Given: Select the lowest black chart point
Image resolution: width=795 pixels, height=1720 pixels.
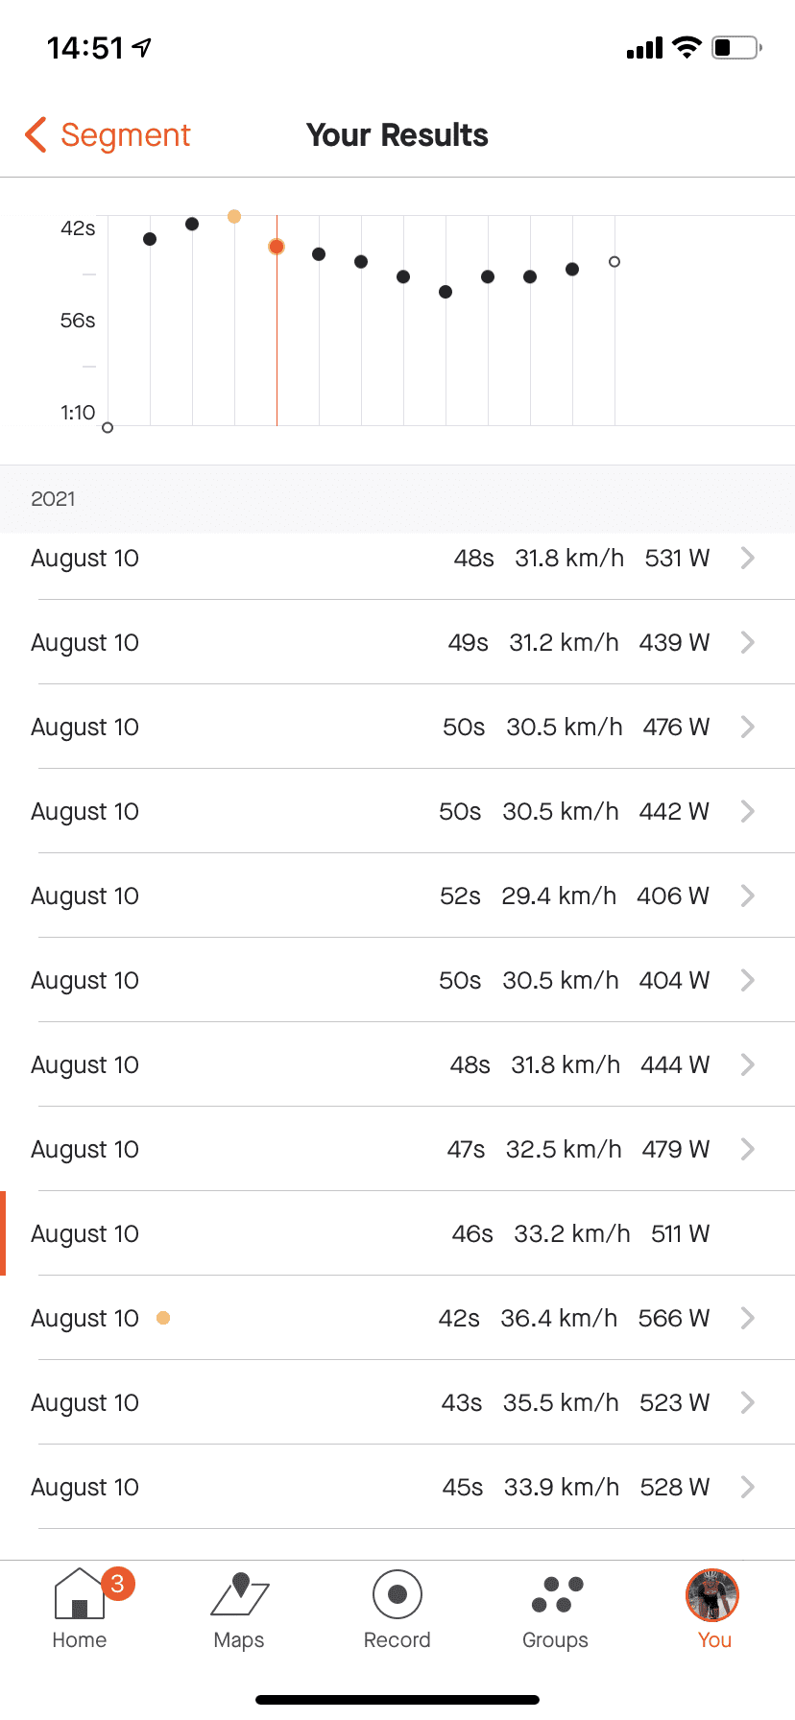Looking at the screenshot, I should pyautogui.click(x=446, y=292).
